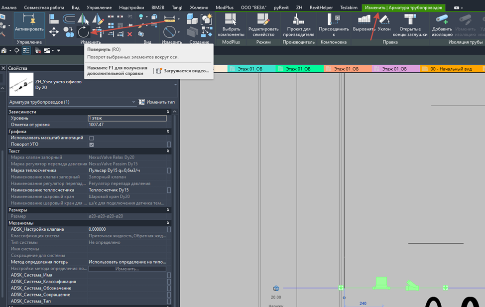Open the type selector dropdown arrow
The image size is (485, 307).
coord(175,85)
